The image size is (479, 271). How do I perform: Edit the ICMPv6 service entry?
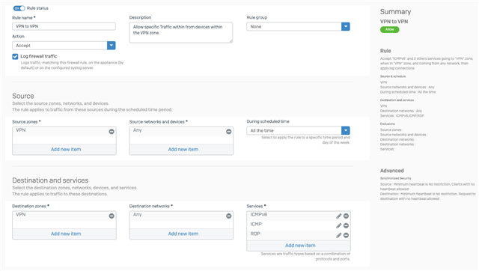[x=338, y=216]
